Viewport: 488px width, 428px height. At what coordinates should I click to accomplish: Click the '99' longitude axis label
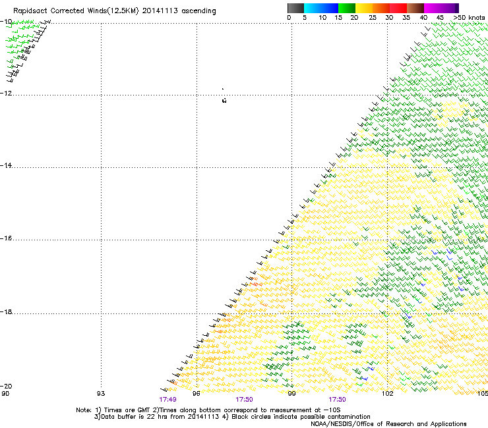coord(291,394)
